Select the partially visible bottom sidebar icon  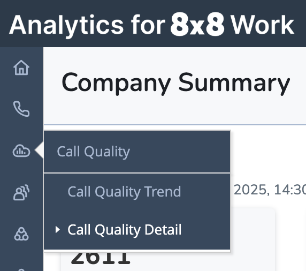pos(21,269)
